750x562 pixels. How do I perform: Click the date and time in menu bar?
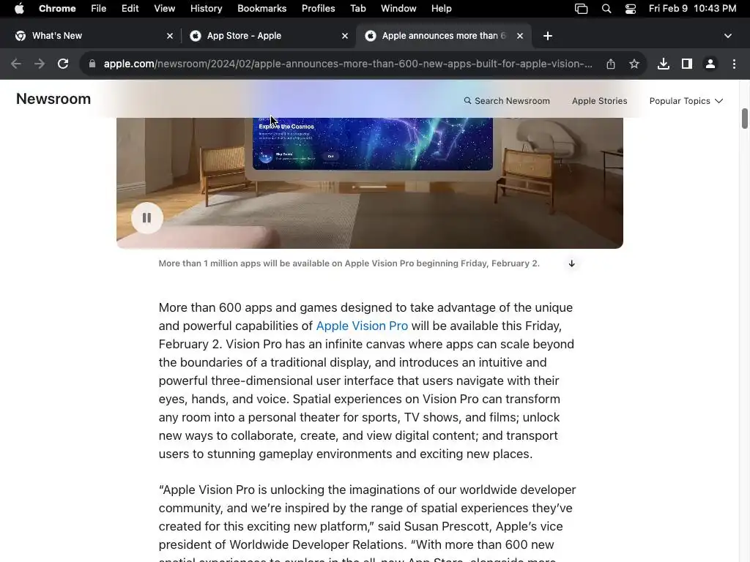click(692, 9)
